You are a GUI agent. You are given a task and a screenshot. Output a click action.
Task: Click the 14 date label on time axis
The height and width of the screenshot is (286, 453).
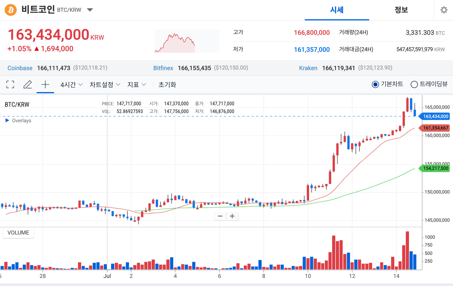tap(396, 276)
